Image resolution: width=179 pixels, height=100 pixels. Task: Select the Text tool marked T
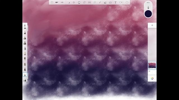click(x=116, y=2)
